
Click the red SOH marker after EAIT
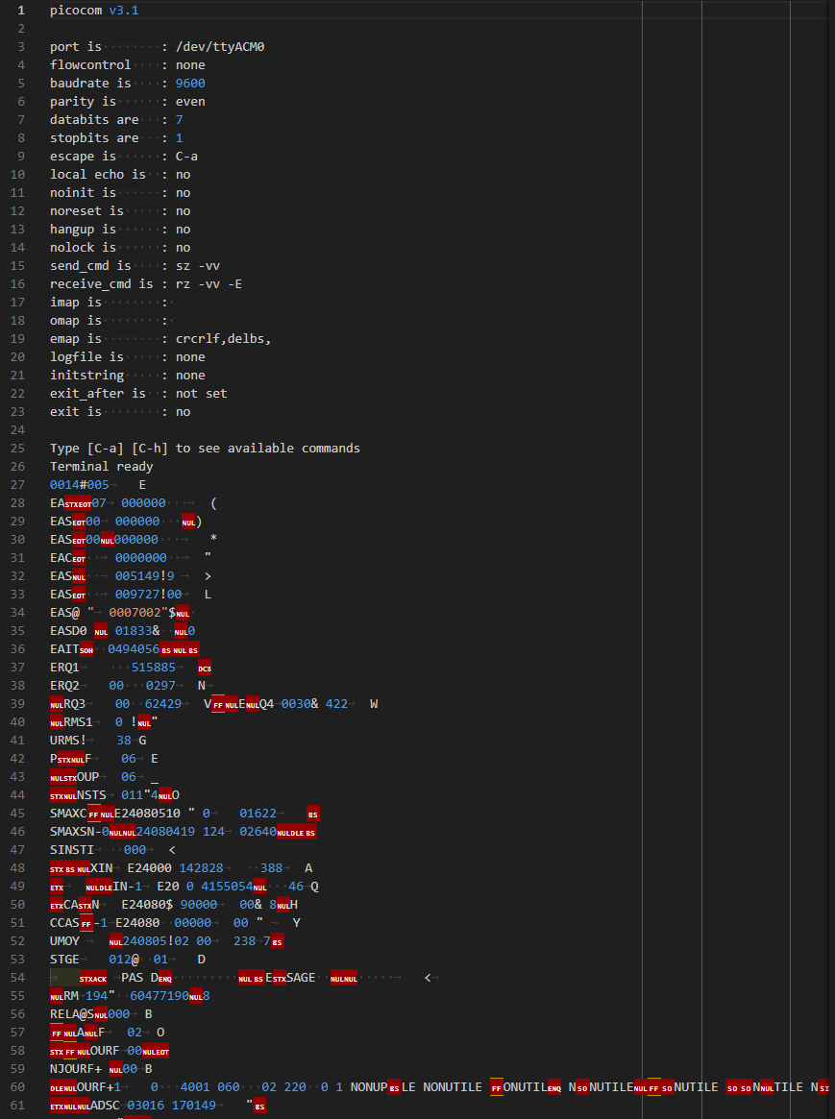86,649
